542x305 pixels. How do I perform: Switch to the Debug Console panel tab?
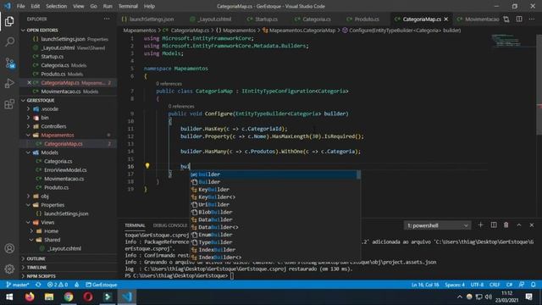169,225
